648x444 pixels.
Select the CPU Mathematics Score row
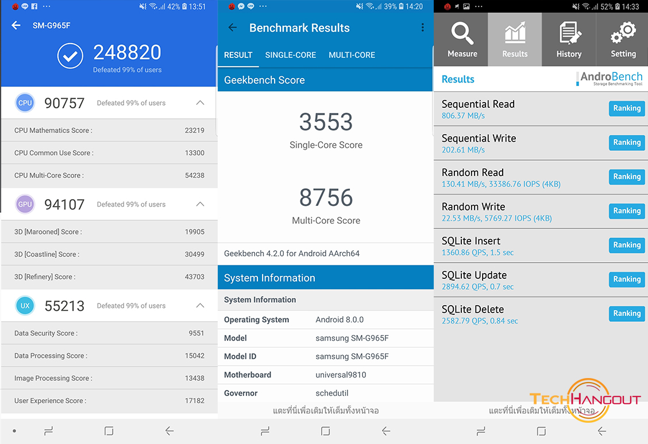(x=109, y=130)
